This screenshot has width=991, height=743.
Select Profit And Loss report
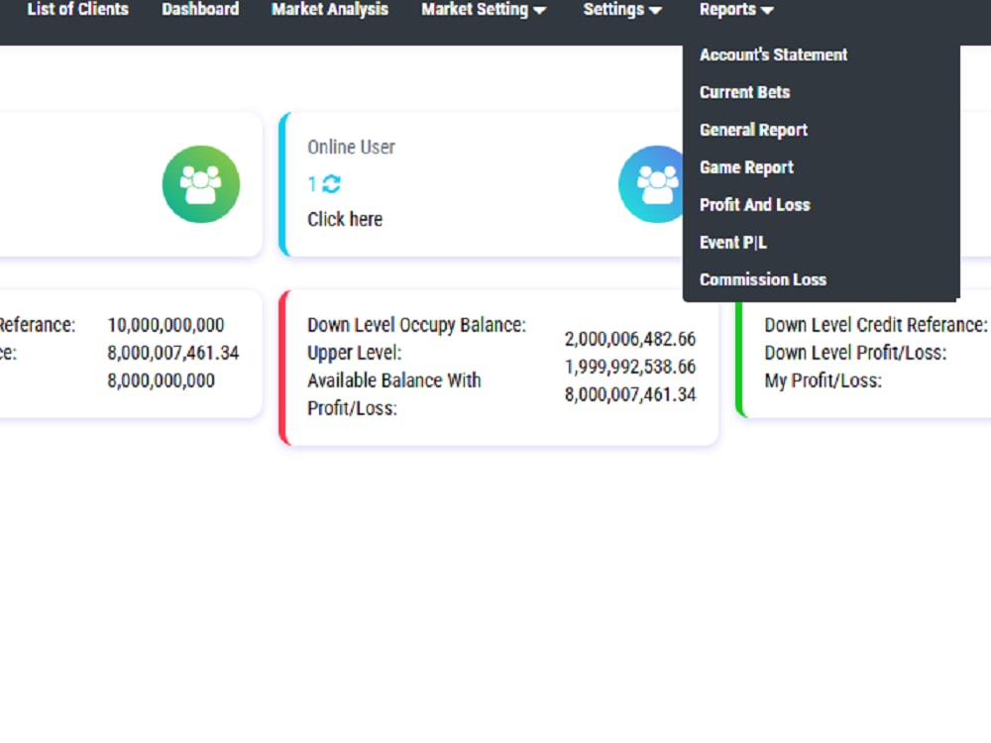[x=754, y=205]
